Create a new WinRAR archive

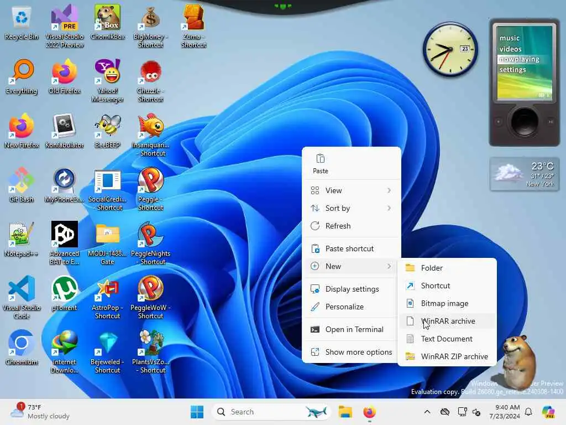tap(447, 322)
